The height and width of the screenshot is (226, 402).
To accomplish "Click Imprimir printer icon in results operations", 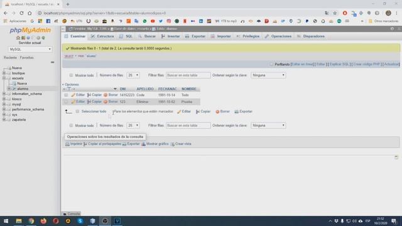I will [67, 144].
